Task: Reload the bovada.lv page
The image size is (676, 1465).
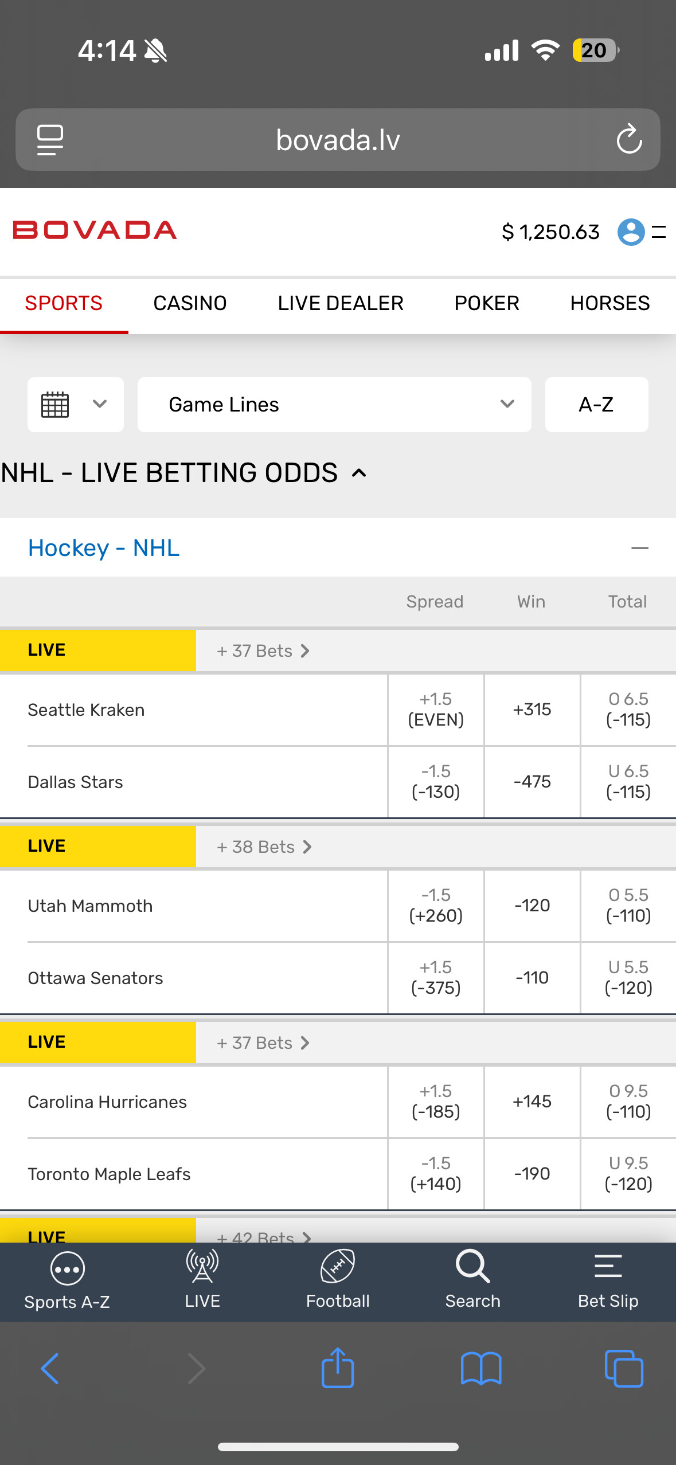Action: click(x=629, y=139)
